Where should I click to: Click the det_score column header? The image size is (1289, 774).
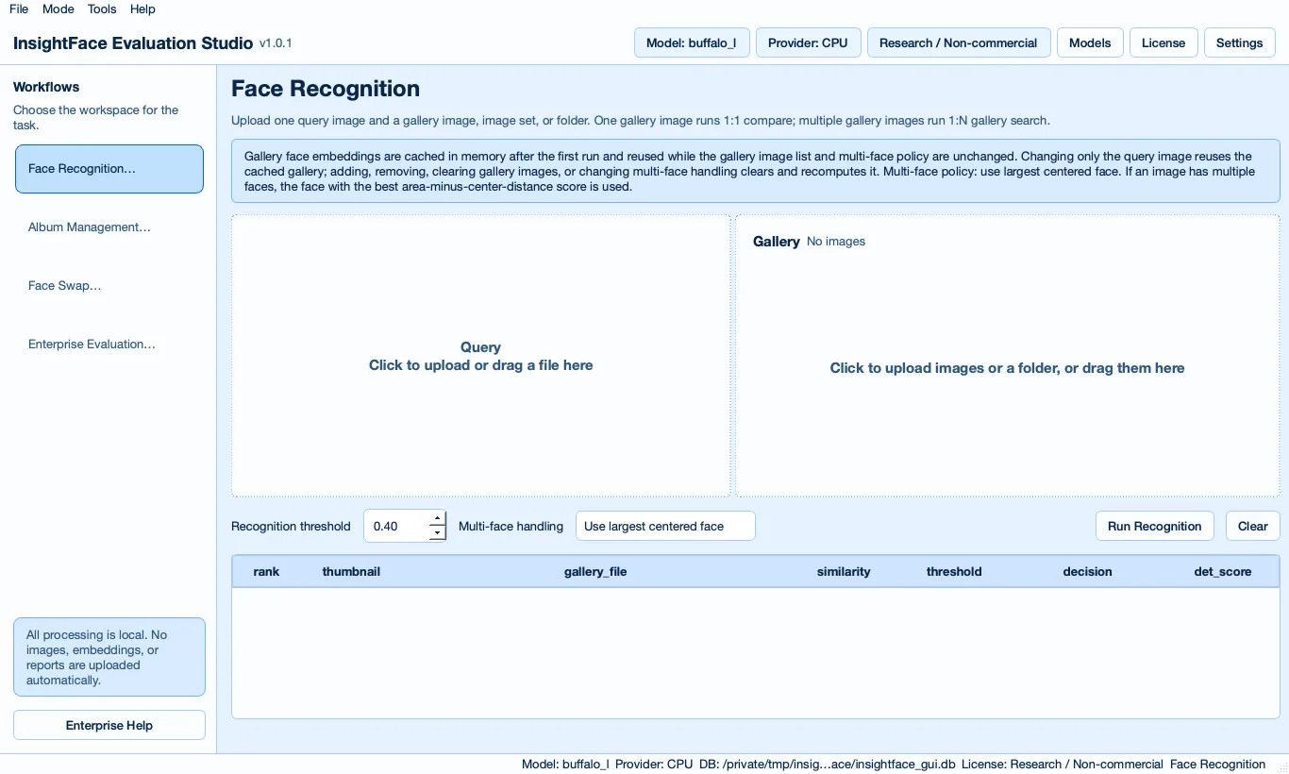pos(1223,572)
